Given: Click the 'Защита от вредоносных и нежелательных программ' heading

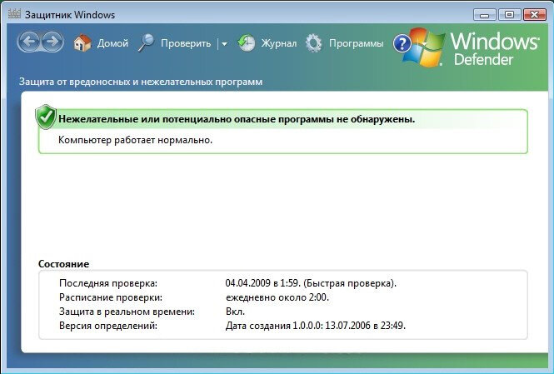Looking at the screenshot, I should click(x=141, y=82).
